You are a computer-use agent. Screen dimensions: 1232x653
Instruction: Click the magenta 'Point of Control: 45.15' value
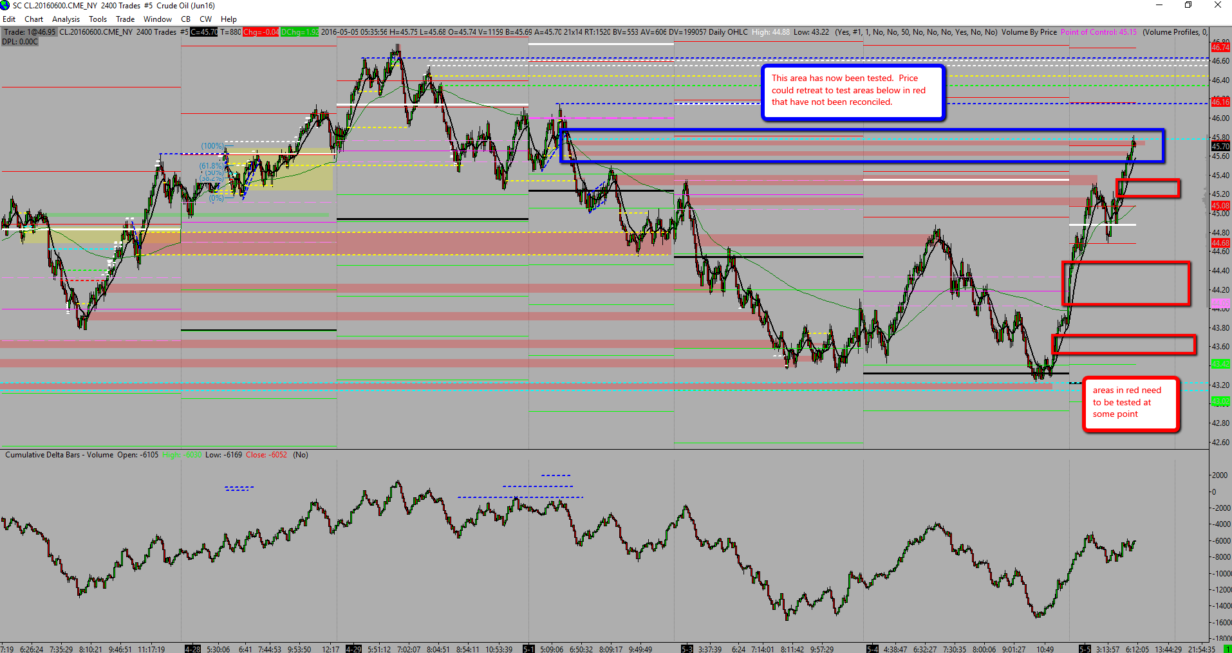tap(1099, 32)
